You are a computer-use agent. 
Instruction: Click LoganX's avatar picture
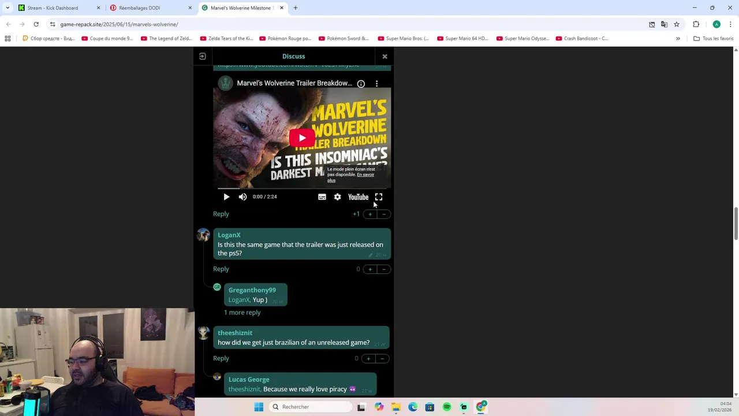[203, 235]
